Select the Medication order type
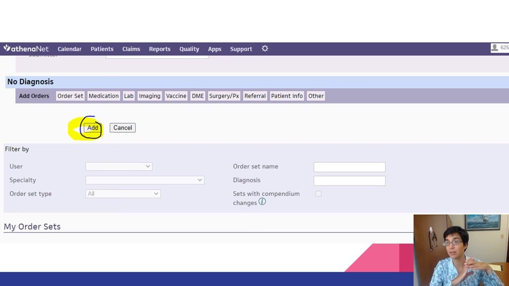The image size is (509, 286). [x=103, y=96]
